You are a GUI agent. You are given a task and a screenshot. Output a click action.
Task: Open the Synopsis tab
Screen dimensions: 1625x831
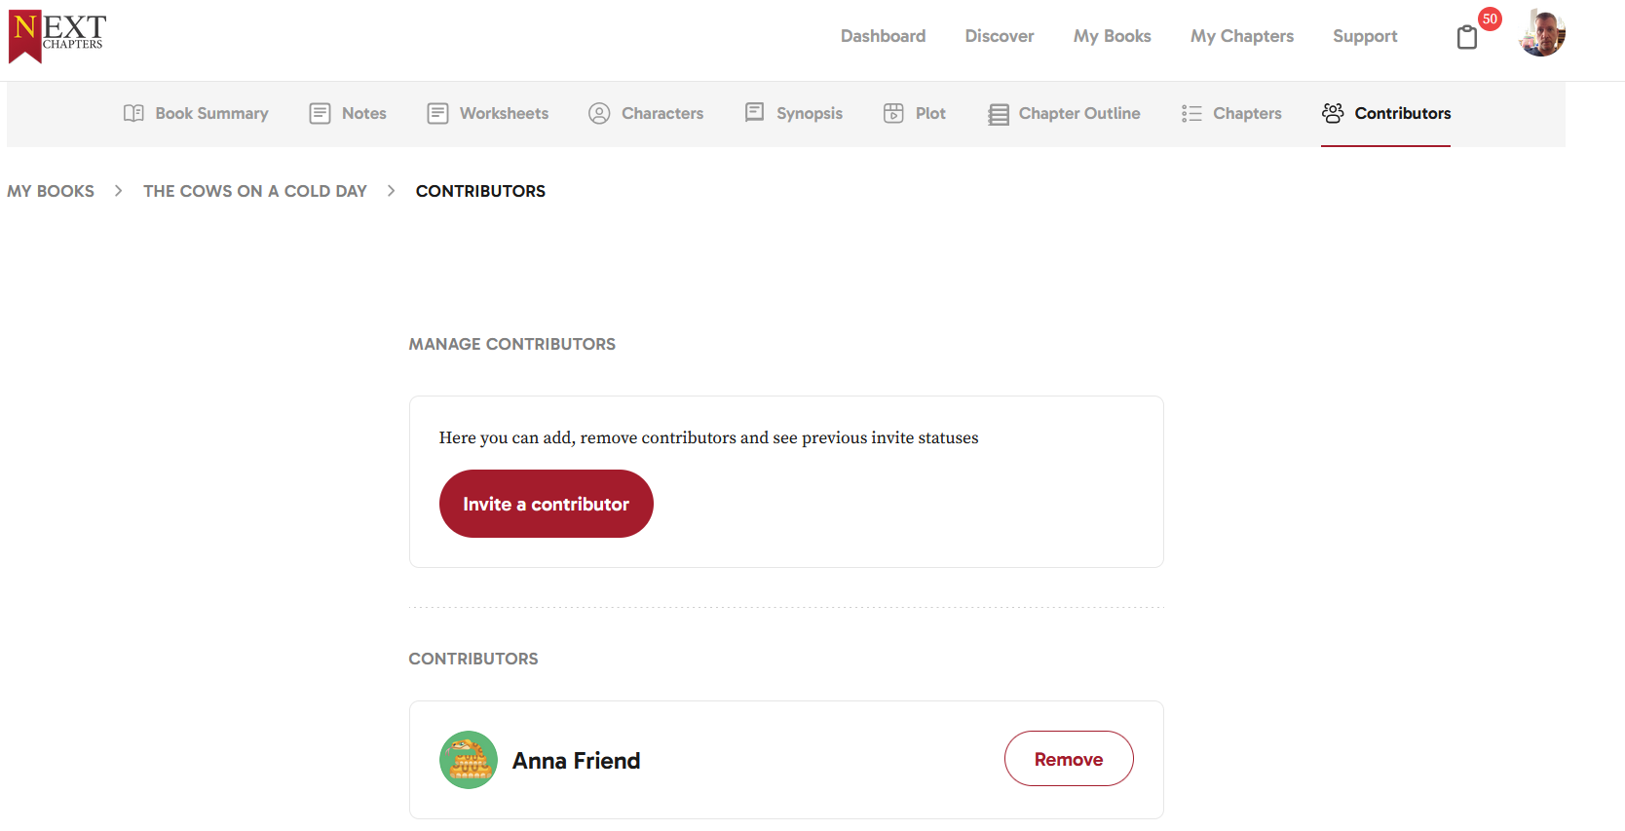point(793,113)
